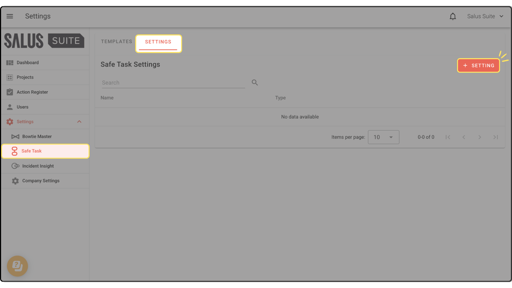Collapse the Settings sidebar section
The width and height of the screenshot is (512, 288).
[x=79, y=122]
